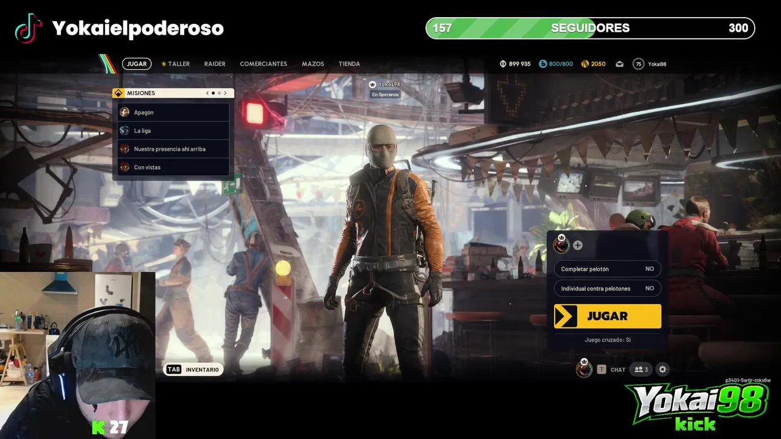781x439 pixels.
Task: Switch to the Jugar tab
Action: 137,63
